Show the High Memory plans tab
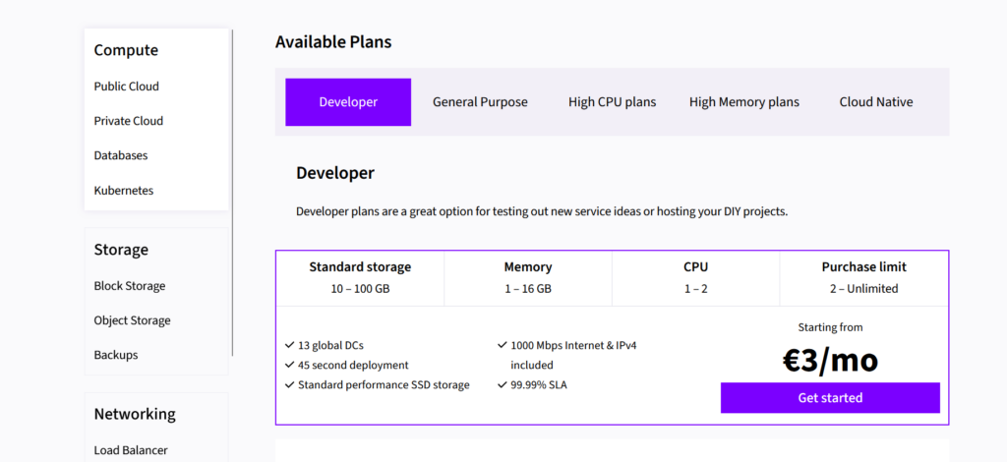Screen dimensions: 1007x462 coord(743,102)
